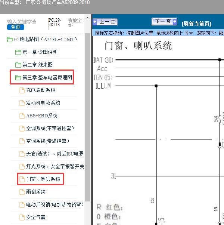The width and height of the screenshot is (224, 225).
Task: Open the 发动机电喷系统 page
Action: point(43,103)
